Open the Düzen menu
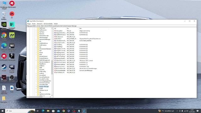The image size is (201, 113). point(34,24)
